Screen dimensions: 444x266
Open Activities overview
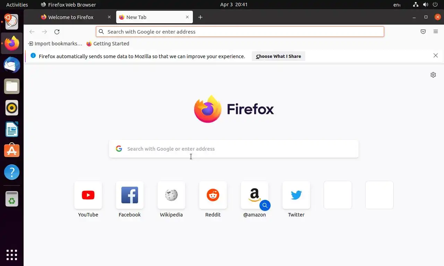pos(17,5)
